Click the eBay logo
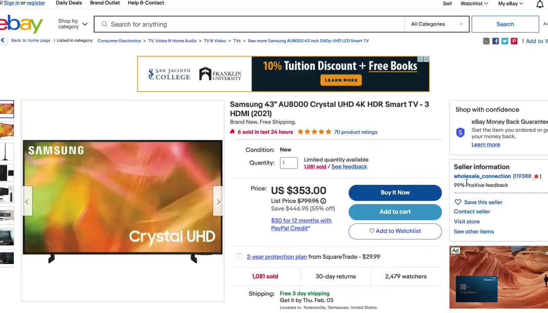 click(x=22, y=24)
